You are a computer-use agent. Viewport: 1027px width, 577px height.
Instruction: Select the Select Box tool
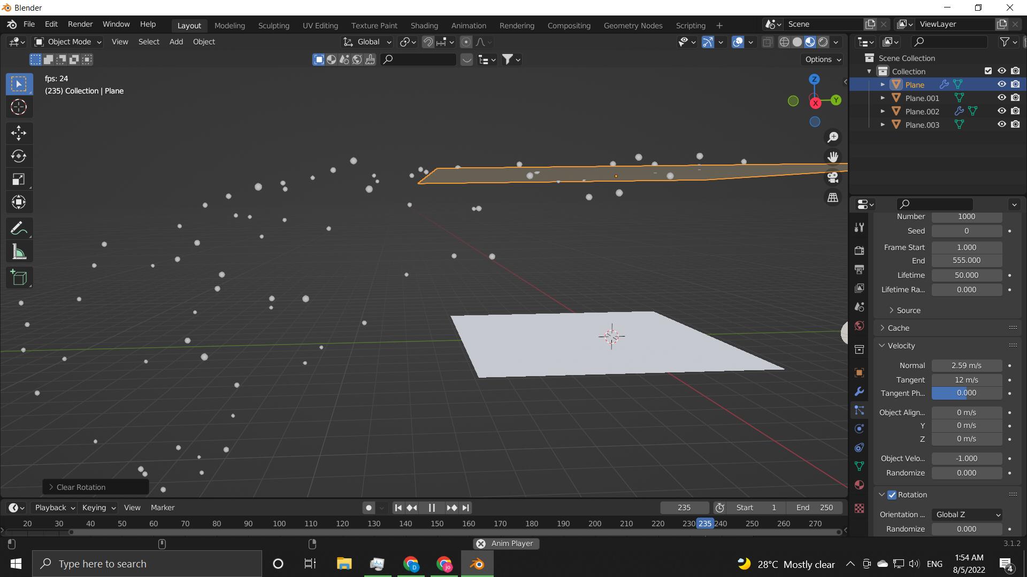point(19,84)
